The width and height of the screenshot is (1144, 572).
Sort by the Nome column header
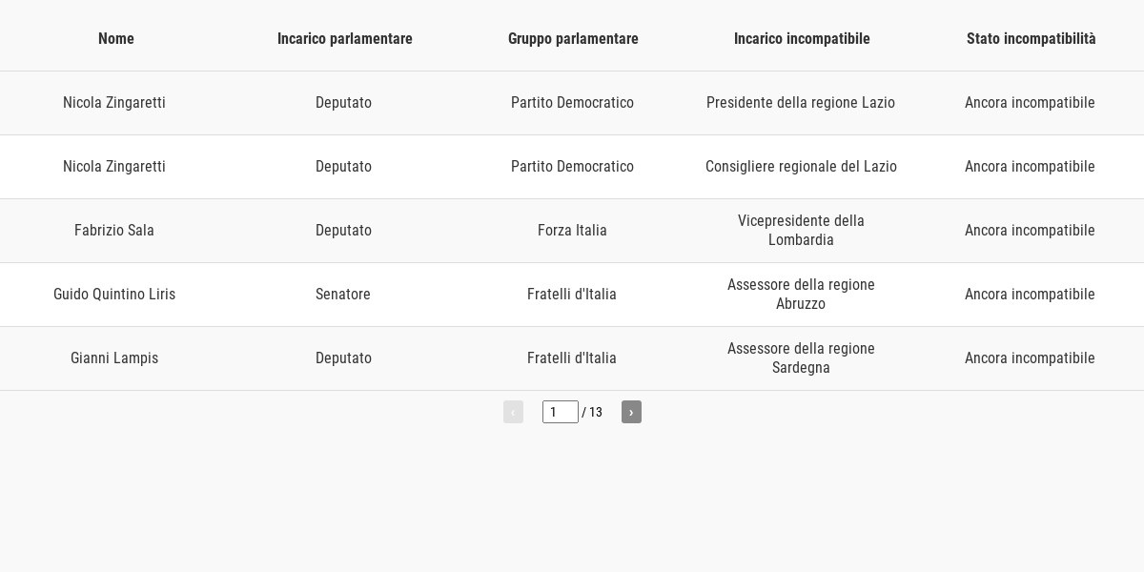pyautogui.click(x=116, y=39)
